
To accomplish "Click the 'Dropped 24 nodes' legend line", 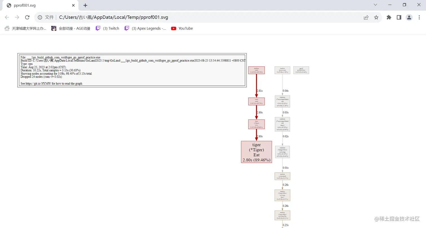I will click(41, 77).
